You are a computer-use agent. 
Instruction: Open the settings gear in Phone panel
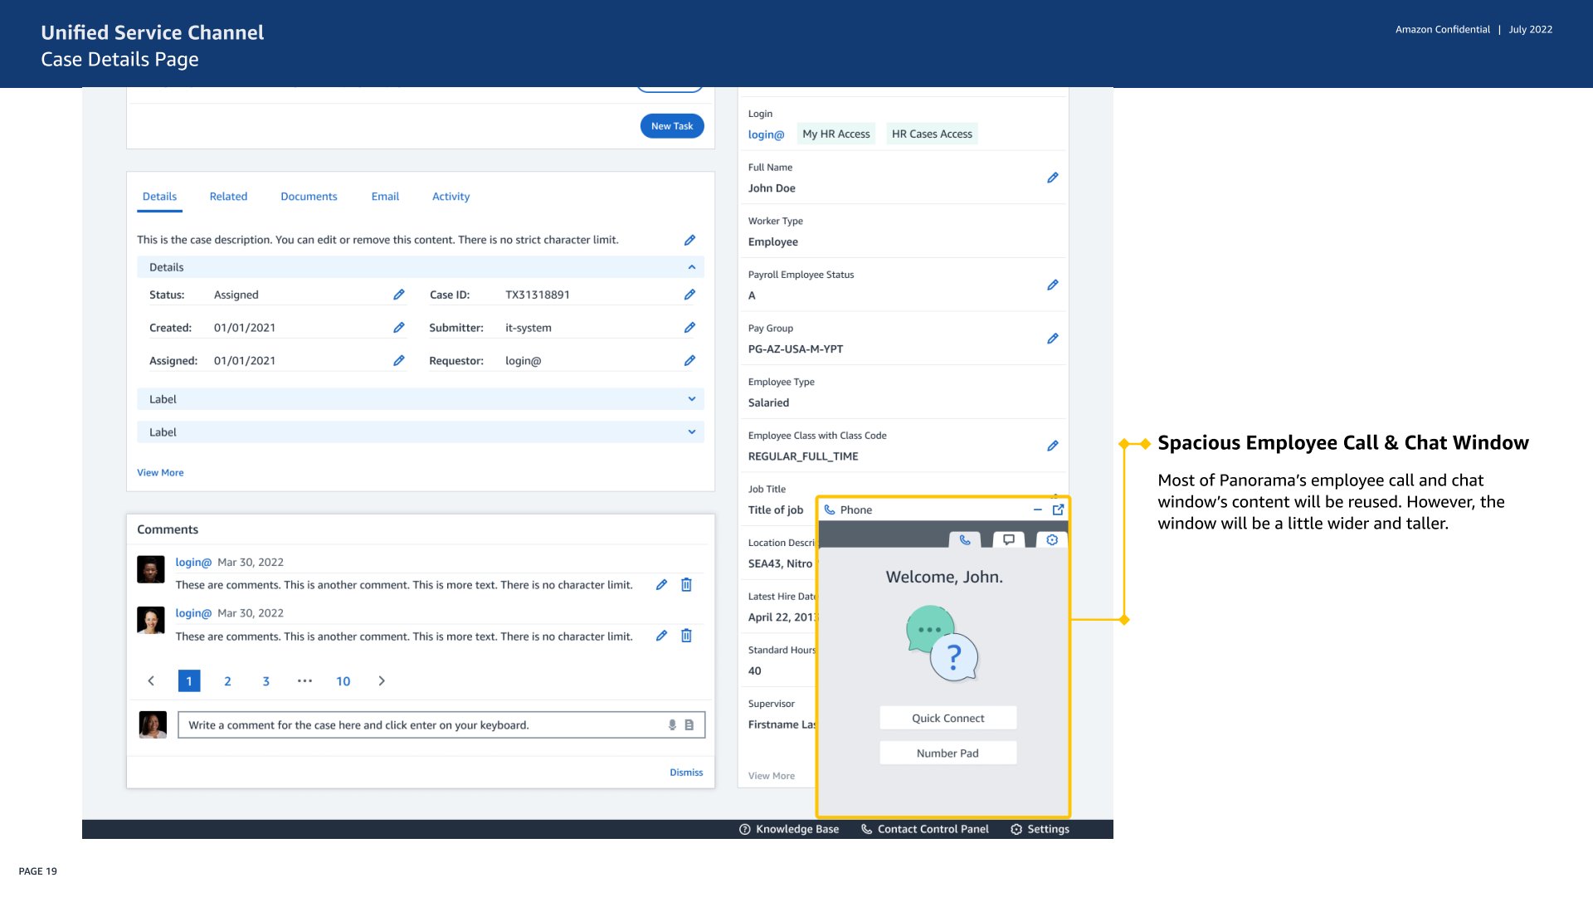[1052, 540]
